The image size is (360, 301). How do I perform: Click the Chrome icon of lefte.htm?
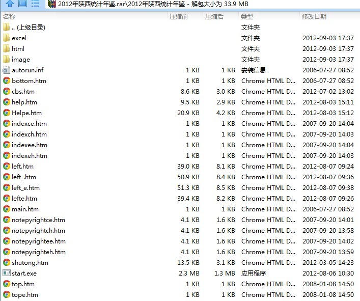coord(7,198)
